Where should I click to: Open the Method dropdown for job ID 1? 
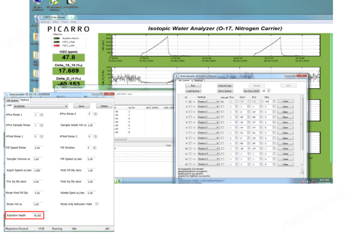click(x=208, y=102)
